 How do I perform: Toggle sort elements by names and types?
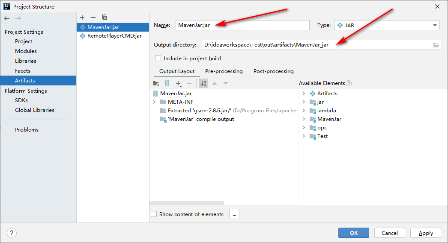[x=203, y=83]
